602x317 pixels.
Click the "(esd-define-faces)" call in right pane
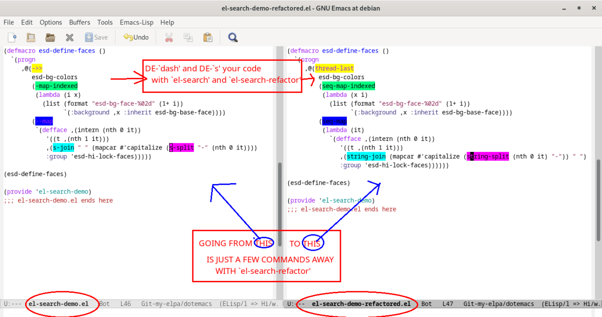[319, 183]
